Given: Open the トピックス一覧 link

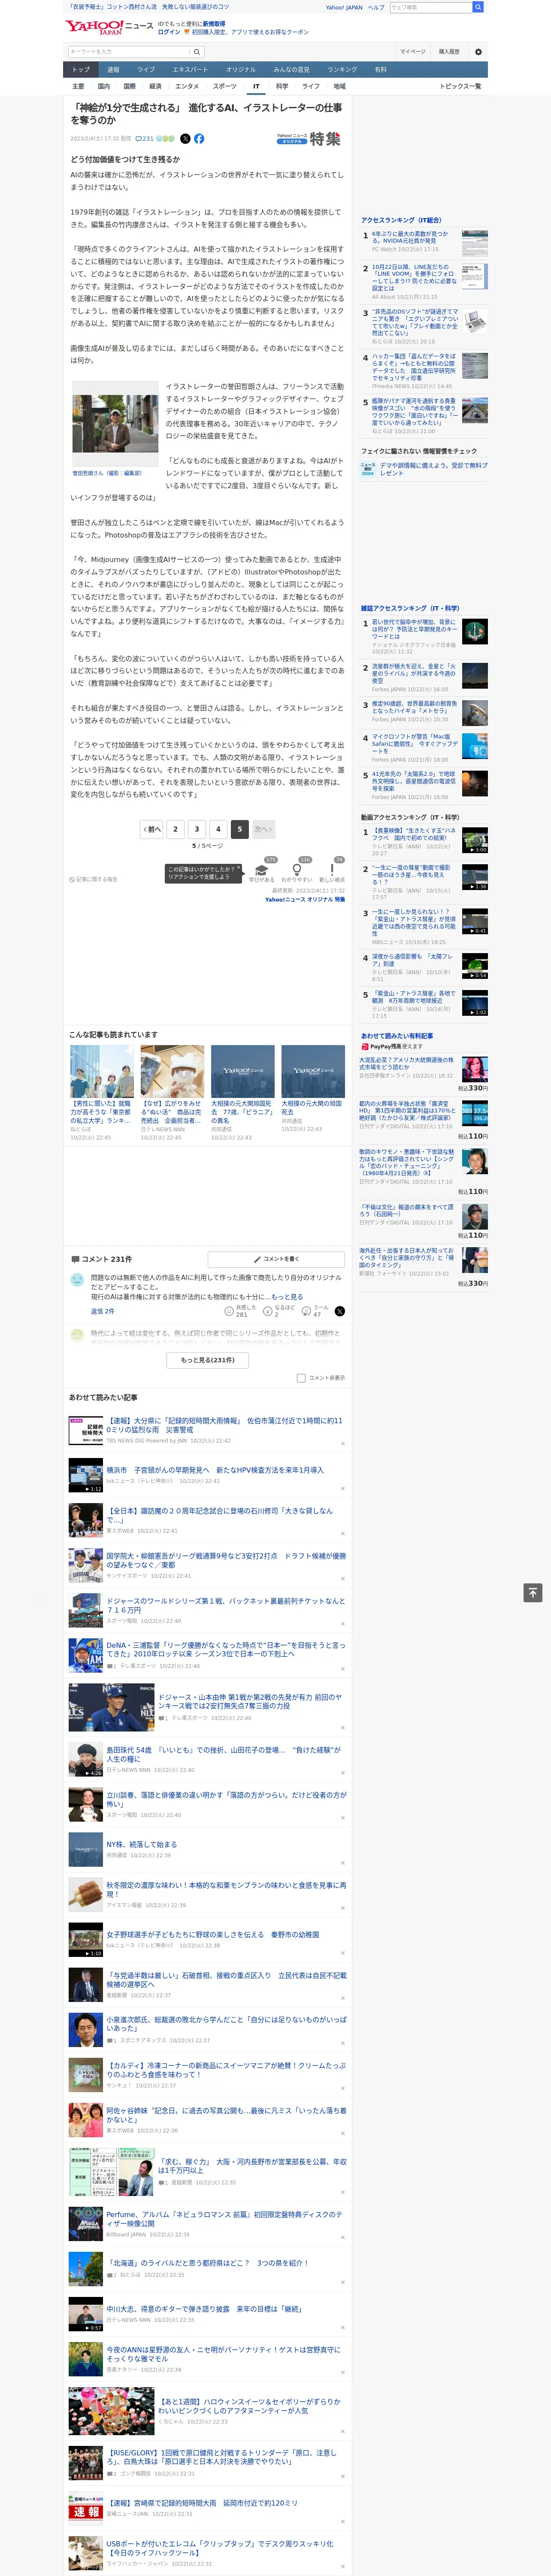Looking at the screenshot, I should pyautogui.click(x=460, y=86).
